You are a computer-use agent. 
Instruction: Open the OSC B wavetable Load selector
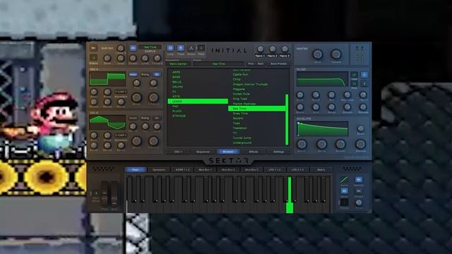(121, 135)
